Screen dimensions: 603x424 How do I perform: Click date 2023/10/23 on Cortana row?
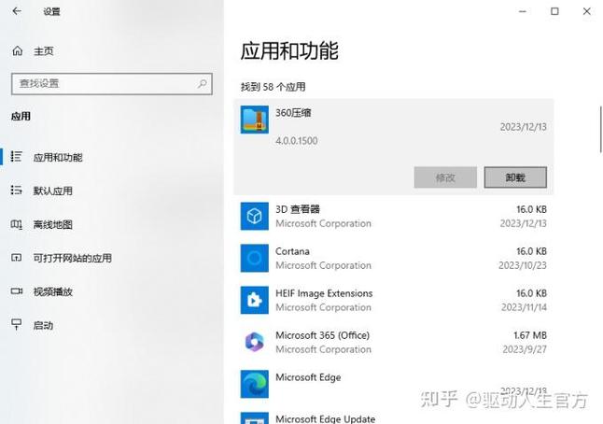pos(523,265)
